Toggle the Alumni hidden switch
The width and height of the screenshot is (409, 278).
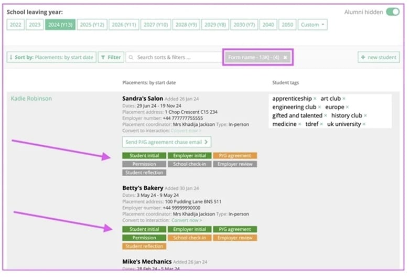pyautogui.click(x=393, y=12)
